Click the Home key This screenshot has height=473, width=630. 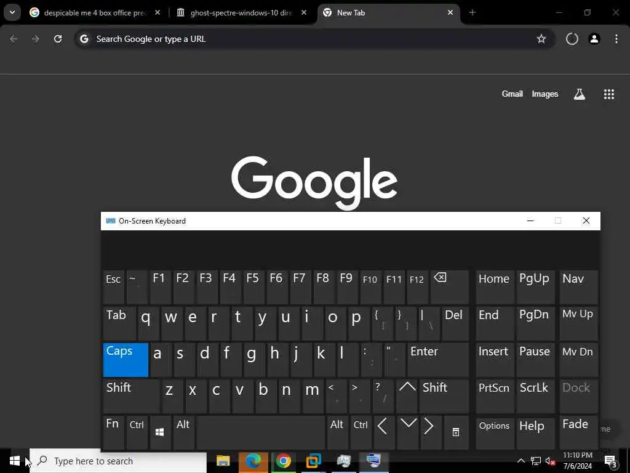(x=495, y=287)
